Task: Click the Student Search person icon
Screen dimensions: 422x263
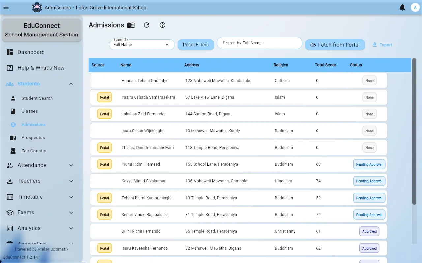Action: click(x=13, y=98)
